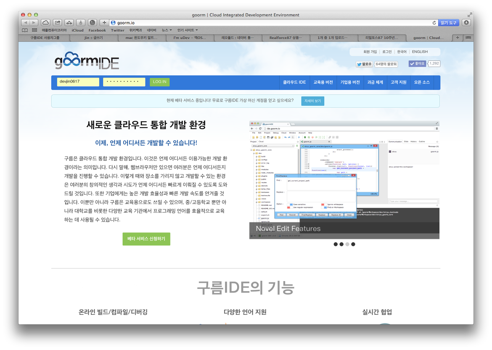Select the first carousel dot

[x=336, y=244]
